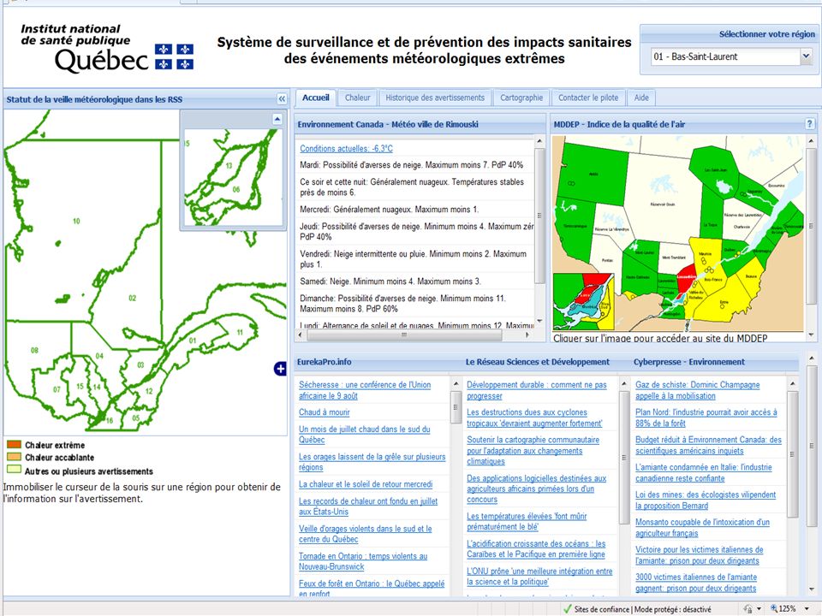Click the air quality map image
Image resolution: width=822 pixels, height=616 pixels.
tap(678, 234)
